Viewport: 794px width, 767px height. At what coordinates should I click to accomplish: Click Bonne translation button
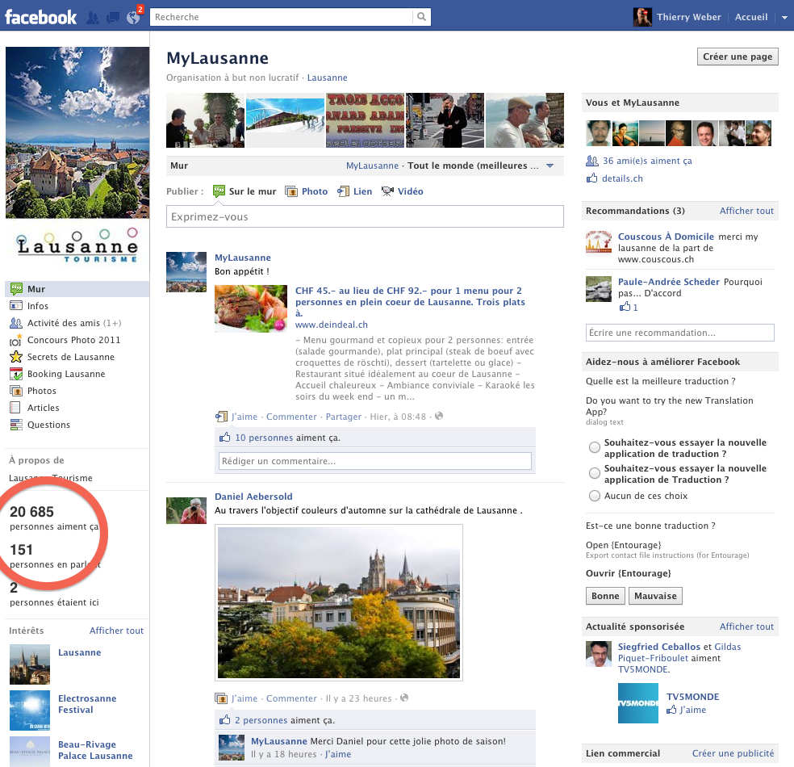pos(605,596)
